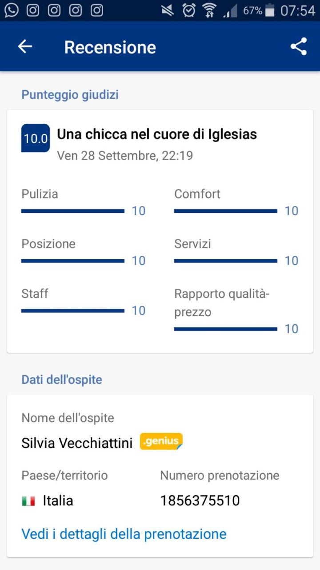Tap the Comfort score bar

(x=226, y=211)
